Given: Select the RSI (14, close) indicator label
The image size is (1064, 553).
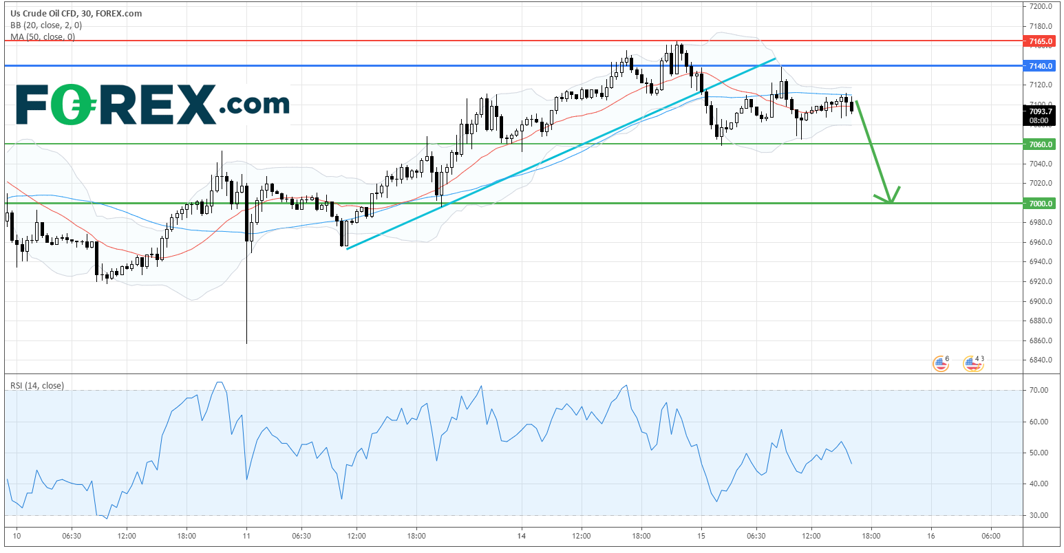Looking at the screenshot, I should click(37, 386).
